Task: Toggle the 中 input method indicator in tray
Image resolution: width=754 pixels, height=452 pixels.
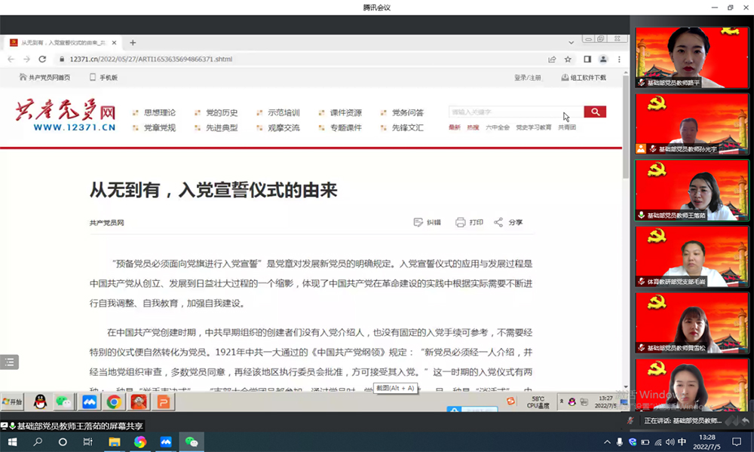Action: click(x=682, y=442)
